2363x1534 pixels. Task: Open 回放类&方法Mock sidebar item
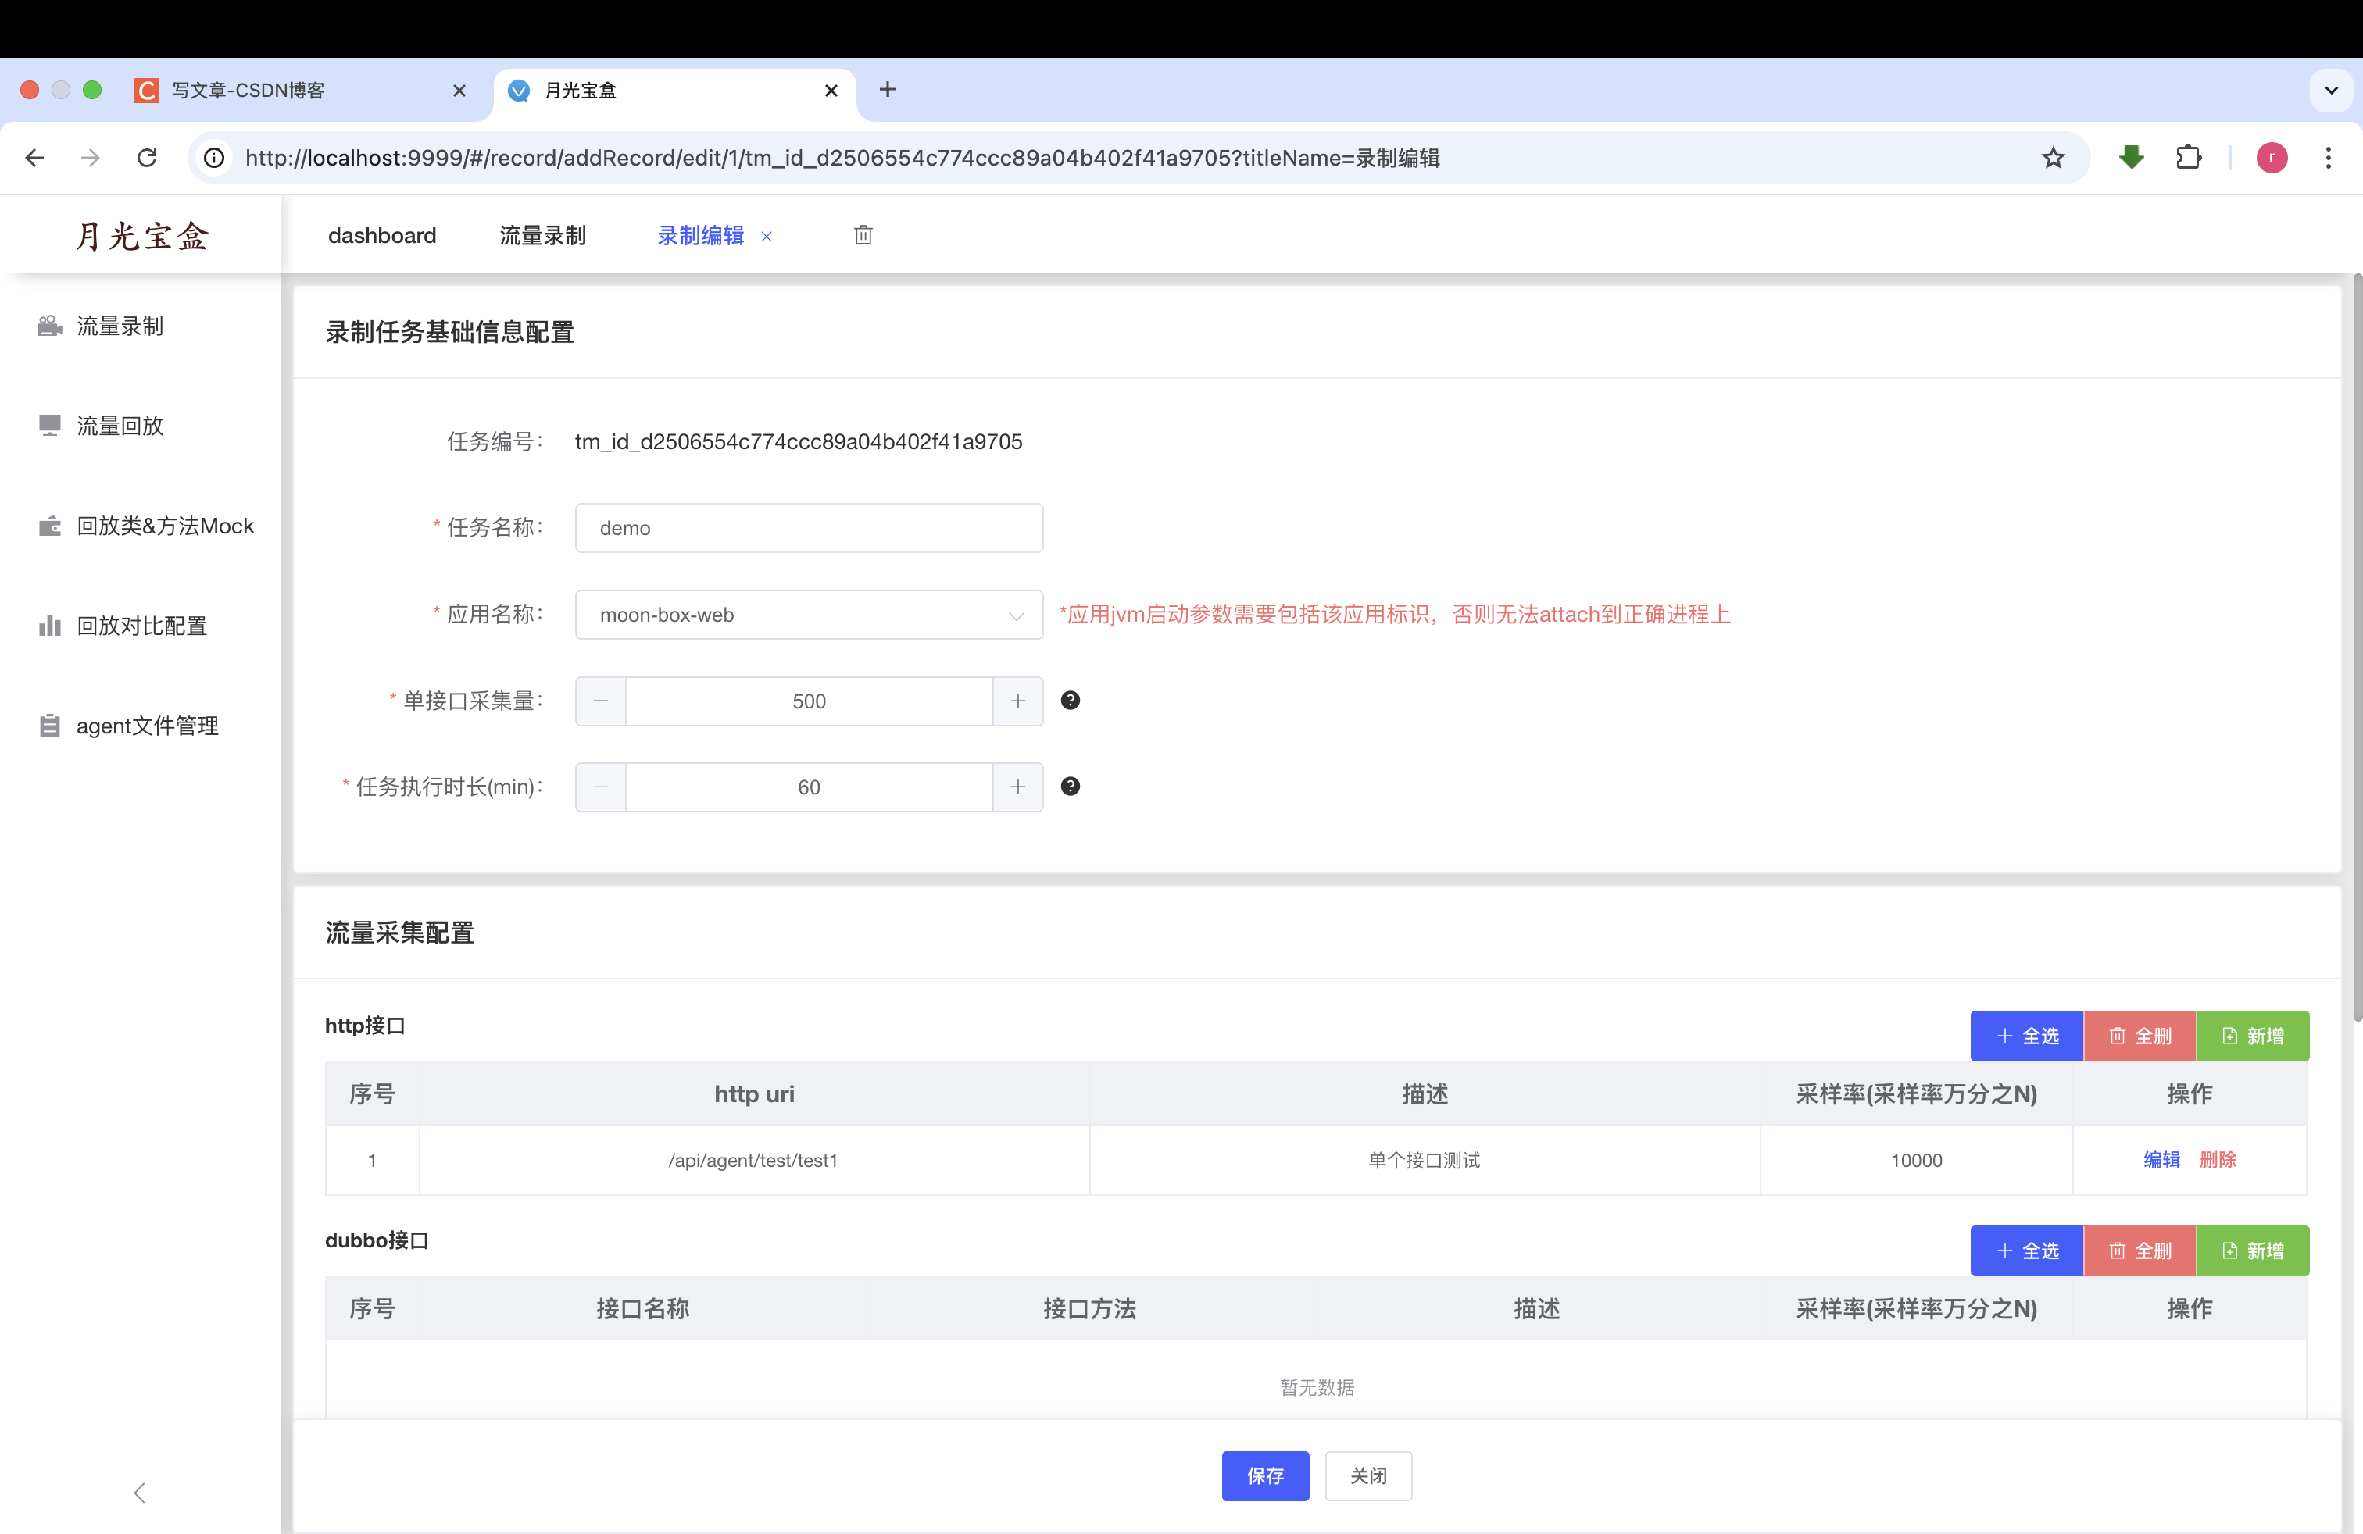[165, 526]
